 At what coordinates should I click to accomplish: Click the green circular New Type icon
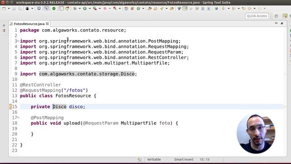(x=138, y=9)
